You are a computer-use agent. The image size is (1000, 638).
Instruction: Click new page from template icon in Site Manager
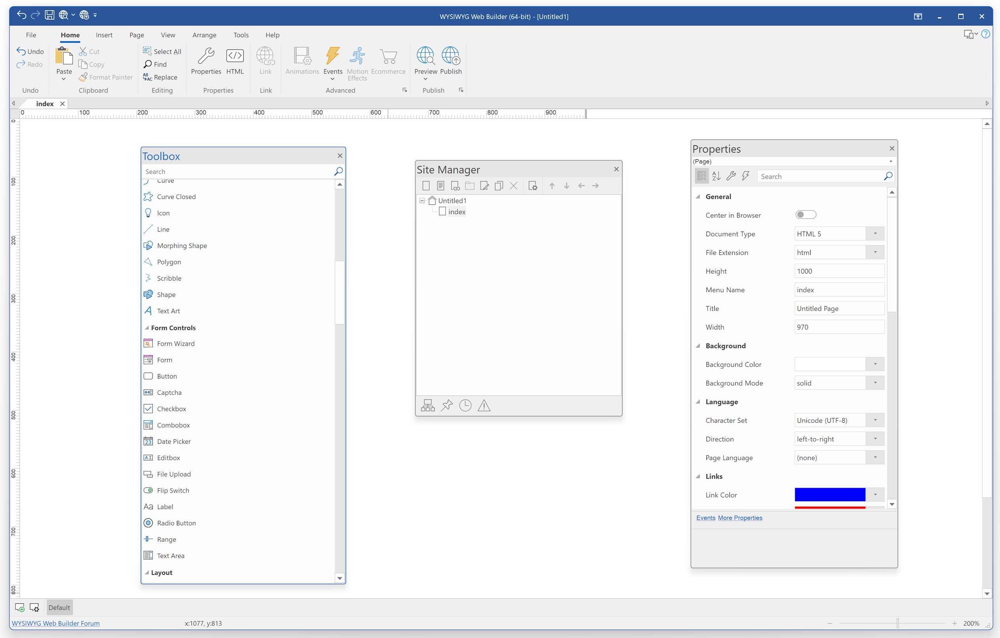[441, 186]
